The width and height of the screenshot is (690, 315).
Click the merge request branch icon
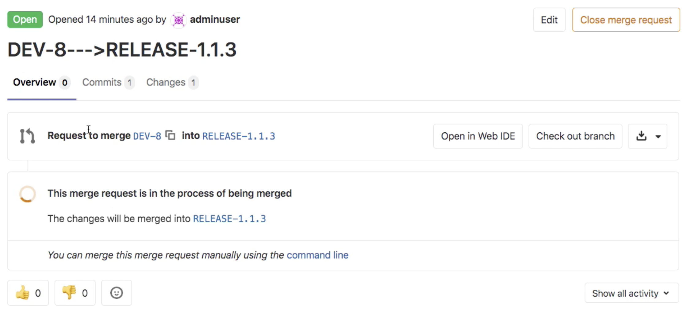tap(27, 136)
